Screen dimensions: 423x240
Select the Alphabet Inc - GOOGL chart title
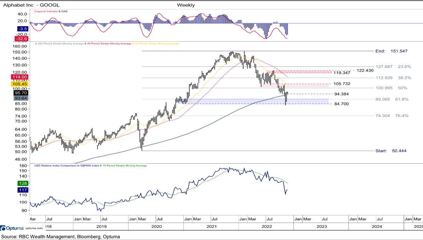[x=26, y=5]
